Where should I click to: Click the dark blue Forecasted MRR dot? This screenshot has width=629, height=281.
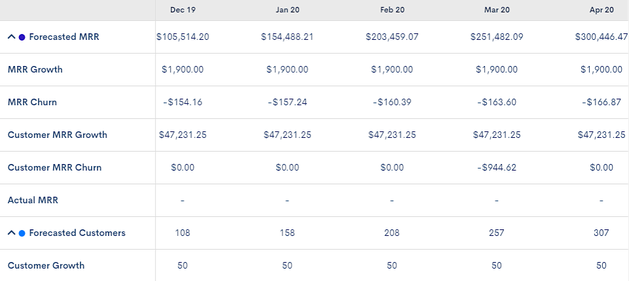(22, 37)
